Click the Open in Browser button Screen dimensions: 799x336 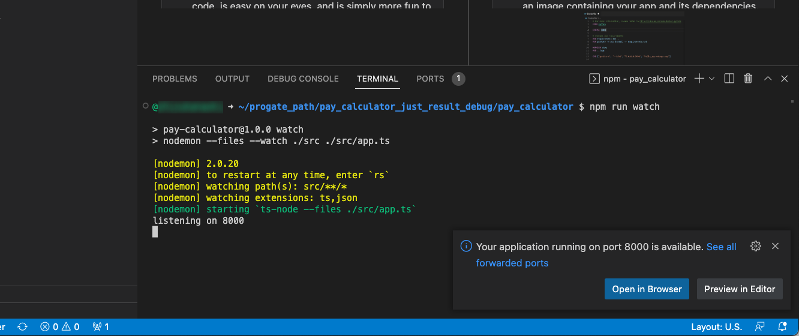pyautogui.click(x=647, y=289)
